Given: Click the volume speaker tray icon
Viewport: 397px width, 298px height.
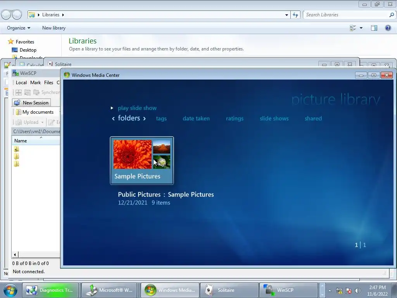Looking at the screenshot, I should 358,291.
